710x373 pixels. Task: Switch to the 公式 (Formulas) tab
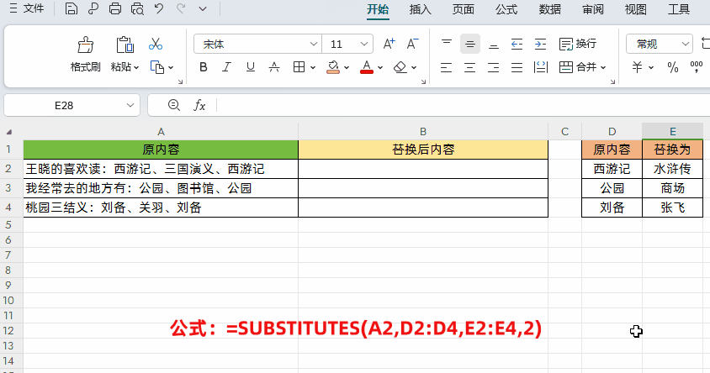[x=506, y=9]
